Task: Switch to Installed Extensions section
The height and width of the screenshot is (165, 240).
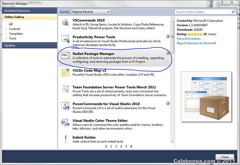Action: pyautogui.click(x=30, y=11)
